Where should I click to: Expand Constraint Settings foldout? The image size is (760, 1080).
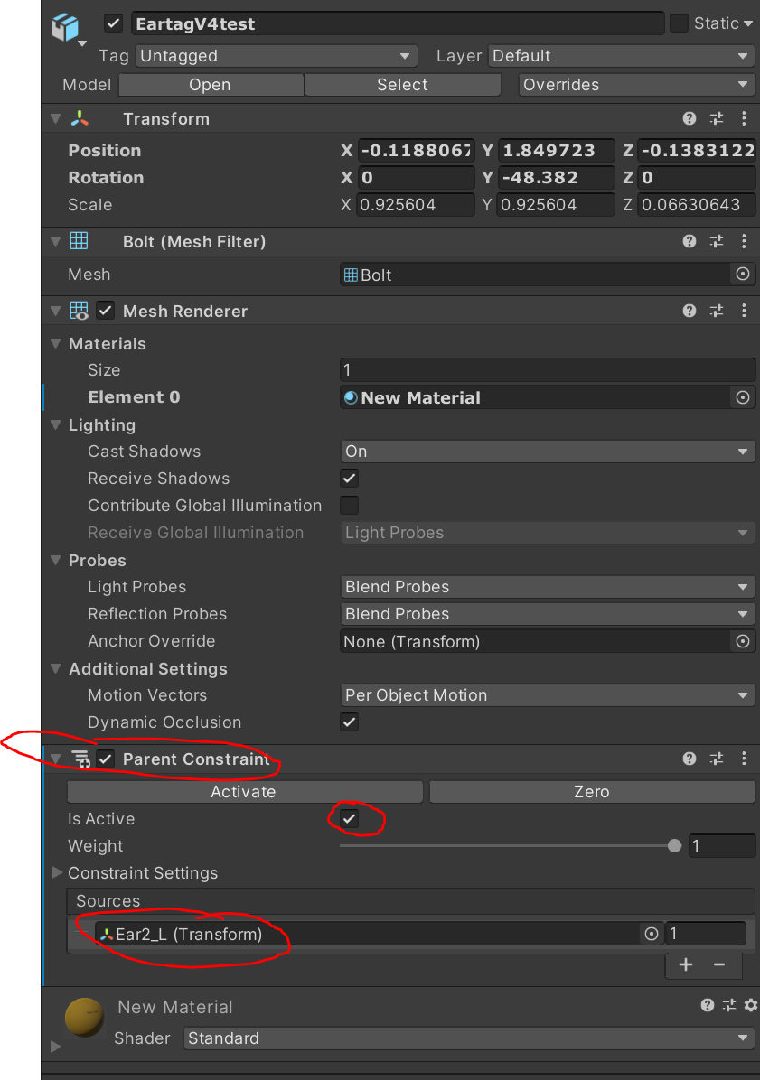pyautogui.click(x=58, y=873)
